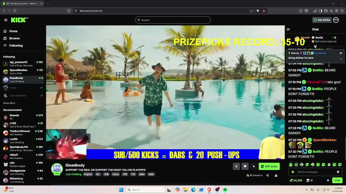Click the Get KICKs button
This screenshot has height=194, width=346.
tap(322, 20)
